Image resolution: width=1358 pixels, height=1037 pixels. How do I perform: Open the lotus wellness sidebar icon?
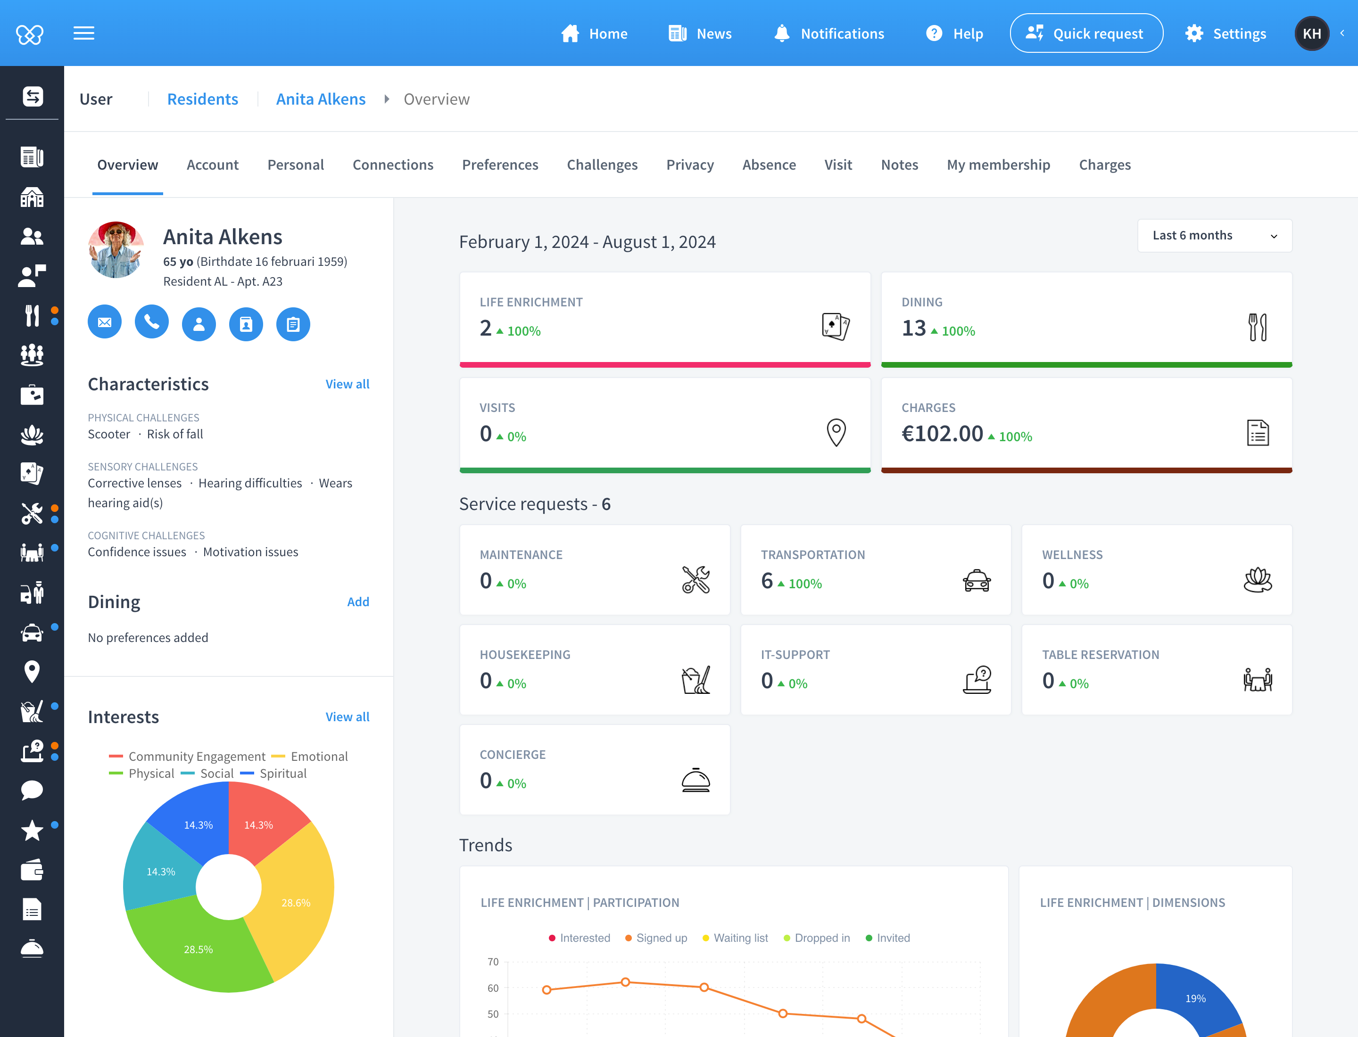(x=32, y=435)
